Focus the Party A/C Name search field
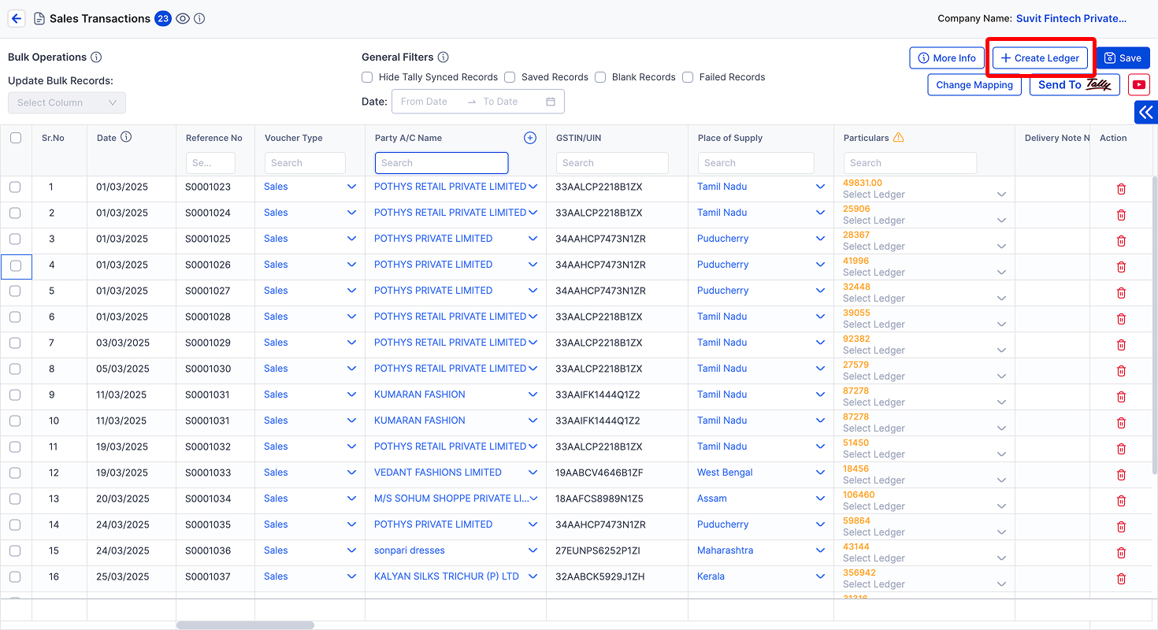 tap(441, 163)
